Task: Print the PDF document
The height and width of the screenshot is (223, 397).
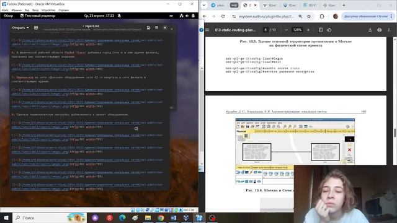Action: click(379, 30)
